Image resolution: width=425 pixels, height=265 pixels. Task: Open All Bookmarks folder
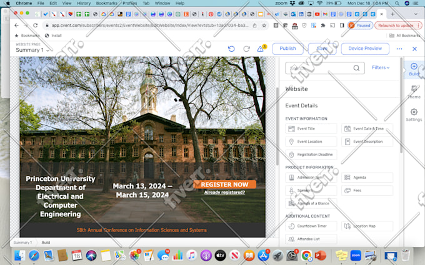click(x=404, y=36)
